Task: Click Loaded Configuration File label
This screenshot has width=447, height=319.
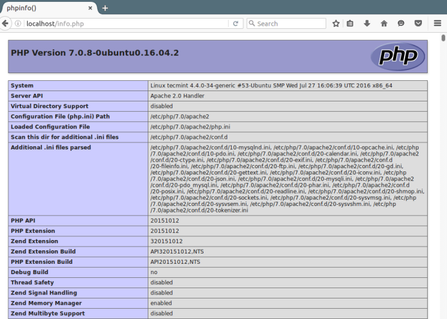Action: pyautogui.click(x=50, y=126)
